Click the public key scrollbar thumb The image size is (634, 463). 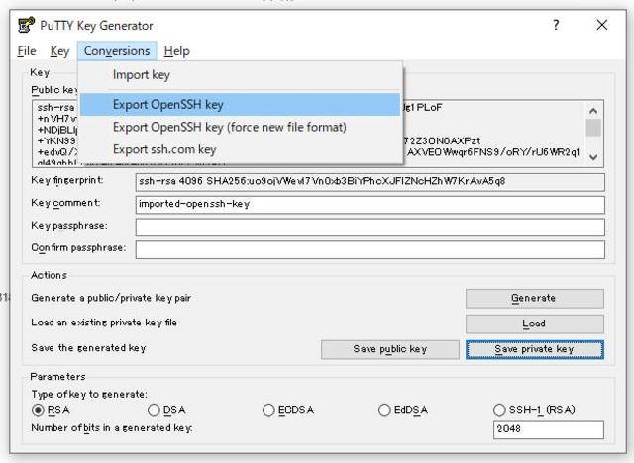[593, 128]
